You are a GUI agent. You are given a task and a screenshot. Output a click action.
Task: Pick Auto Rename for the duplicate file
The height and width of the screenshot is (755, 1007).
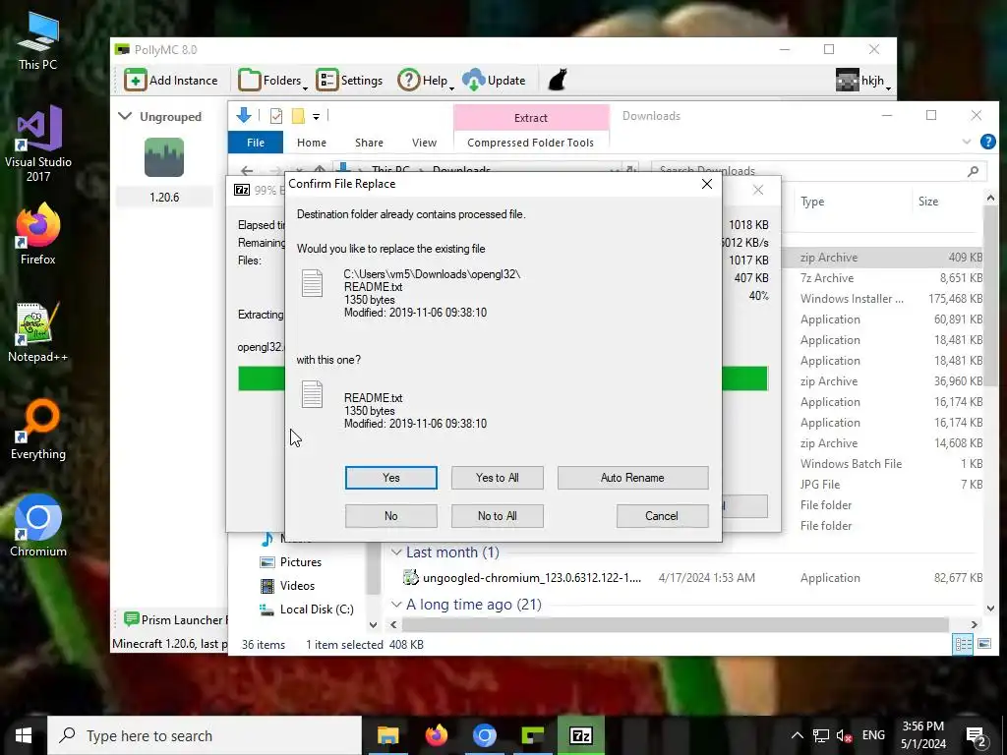point(632,478)
